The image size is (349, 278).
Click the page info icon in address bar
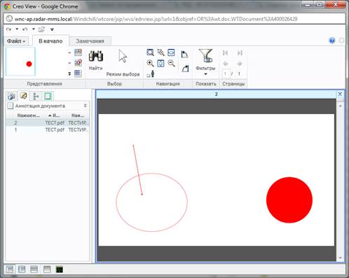(9, 19)
